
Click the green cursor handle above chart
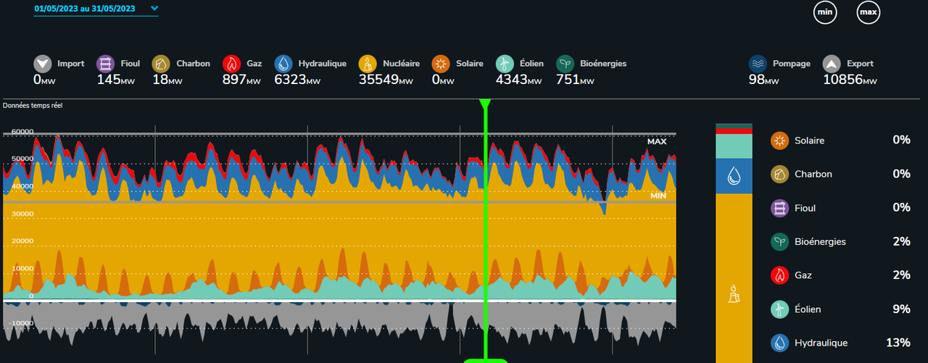[485, 105]
